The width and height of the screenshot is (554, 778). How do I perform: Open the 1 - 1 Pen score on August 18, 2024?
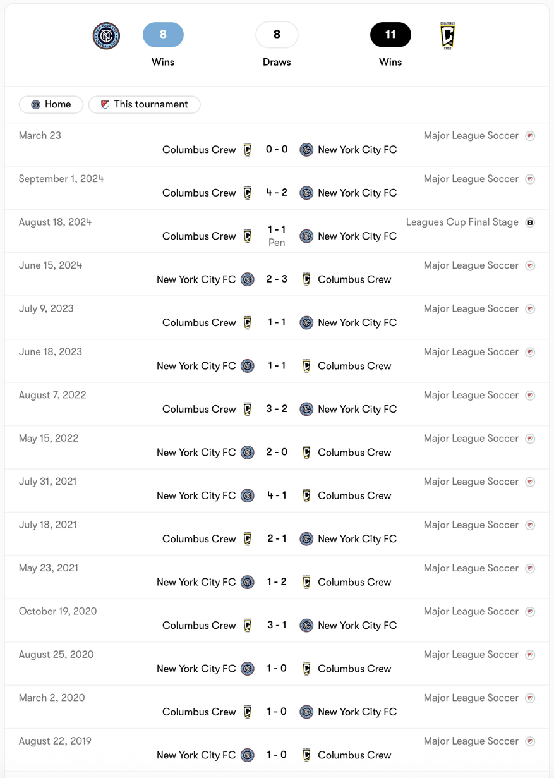point(277,236)
